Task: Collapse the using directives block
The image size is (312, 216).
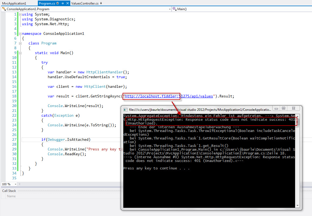Action: [x=20, y=14]
